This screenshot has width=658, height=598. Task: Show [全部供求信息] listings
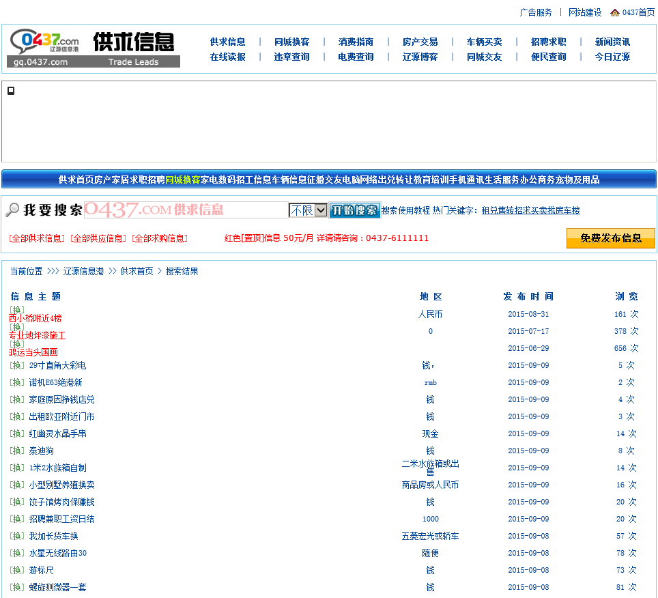[37, 238]
